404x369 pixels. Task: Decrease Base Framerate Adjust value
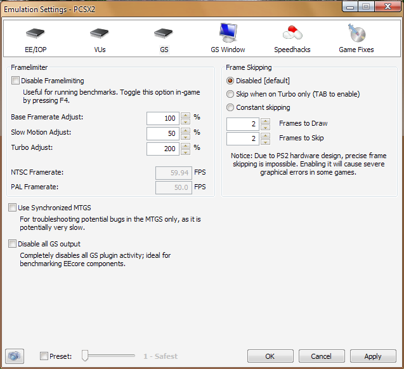[185, 121]
